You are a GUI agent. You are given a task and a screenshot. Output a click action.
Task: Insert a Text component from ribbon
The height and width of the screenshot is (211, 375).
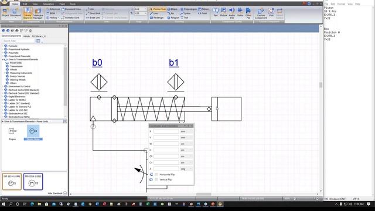tap(216, 12)
